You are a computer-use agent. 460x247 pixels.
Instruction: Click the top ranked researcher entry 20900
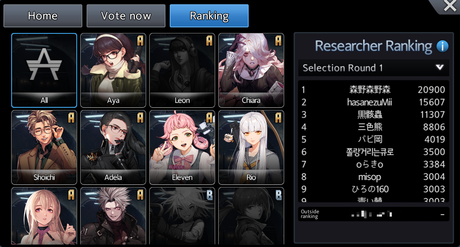tap(373, 89)
